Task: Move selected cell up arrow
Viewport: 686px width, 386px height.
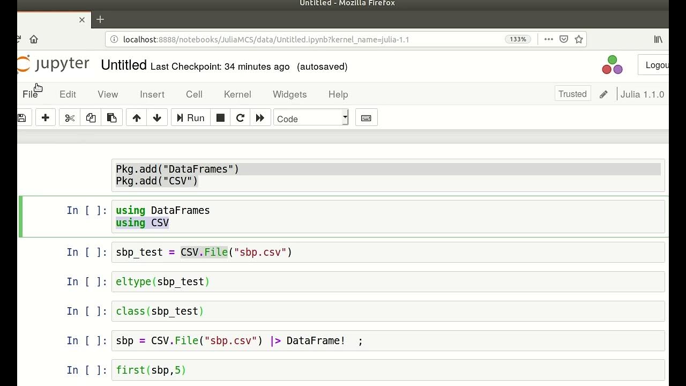Action: point(137,118)
